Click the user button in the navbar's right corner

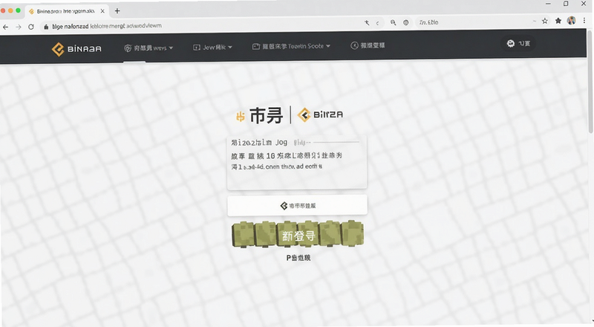518,44
